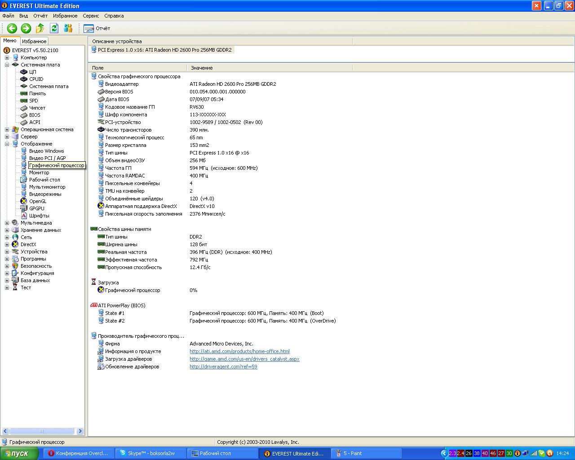Image resolution: width=575 pixels, height=460 pixels.
Task: Select the ЦП tree item icon
Action: (24, 72)
